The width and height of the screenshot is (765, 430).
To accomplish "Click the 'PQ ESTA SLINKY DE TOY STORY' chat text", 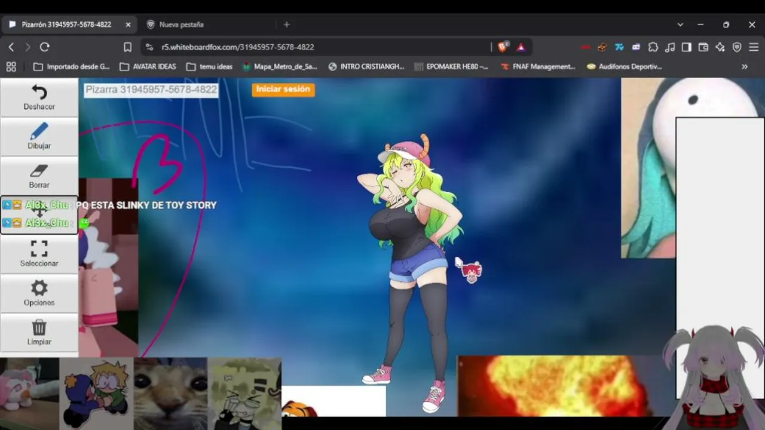I will click(x=146, y=205).
